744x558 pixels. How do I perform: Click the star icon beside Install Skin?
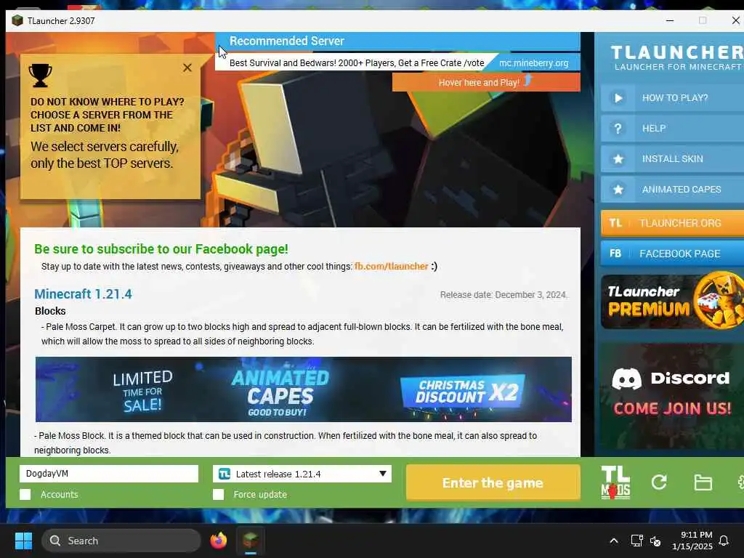pyautogui.click(x=618, y=159)
